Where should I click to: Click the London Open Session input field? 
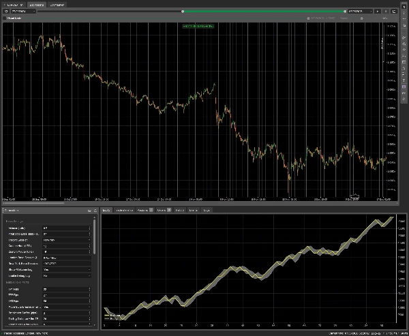pos(67,258)
